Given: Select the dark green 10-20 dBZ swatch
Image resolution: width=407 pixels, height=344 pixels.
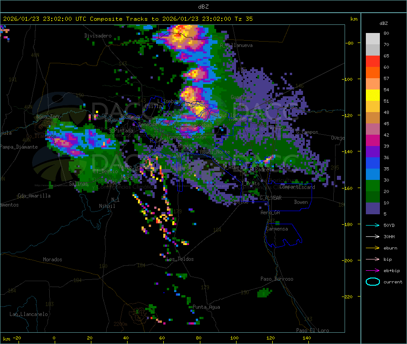Looking at the screenshot, I should [373, 197].
